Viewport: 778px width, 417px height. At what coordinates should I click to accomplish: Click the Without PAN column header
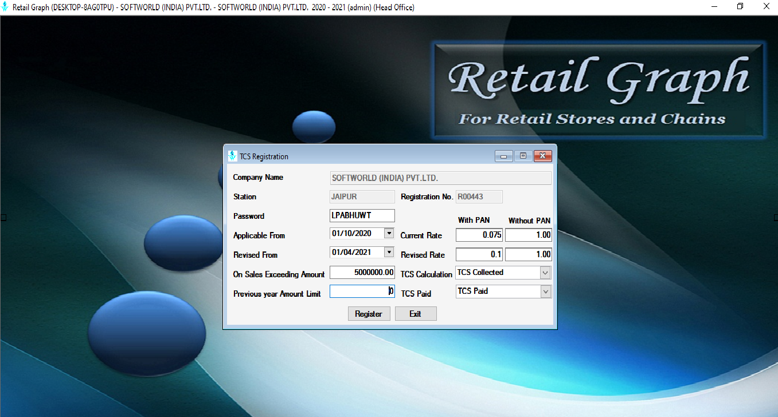529,221
